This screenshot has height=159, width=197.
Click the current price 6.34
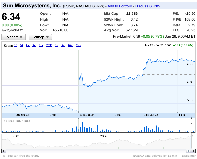pyautogui.click(x=11, y=17)
